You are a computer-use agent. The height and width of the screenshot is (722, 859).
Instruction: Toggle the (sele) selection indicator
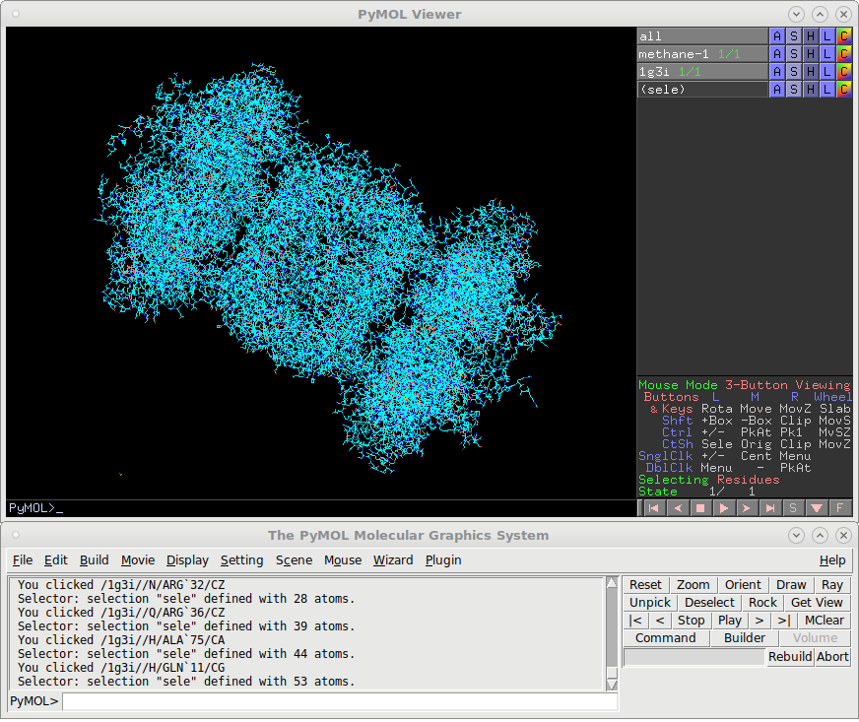coord(702,89)
